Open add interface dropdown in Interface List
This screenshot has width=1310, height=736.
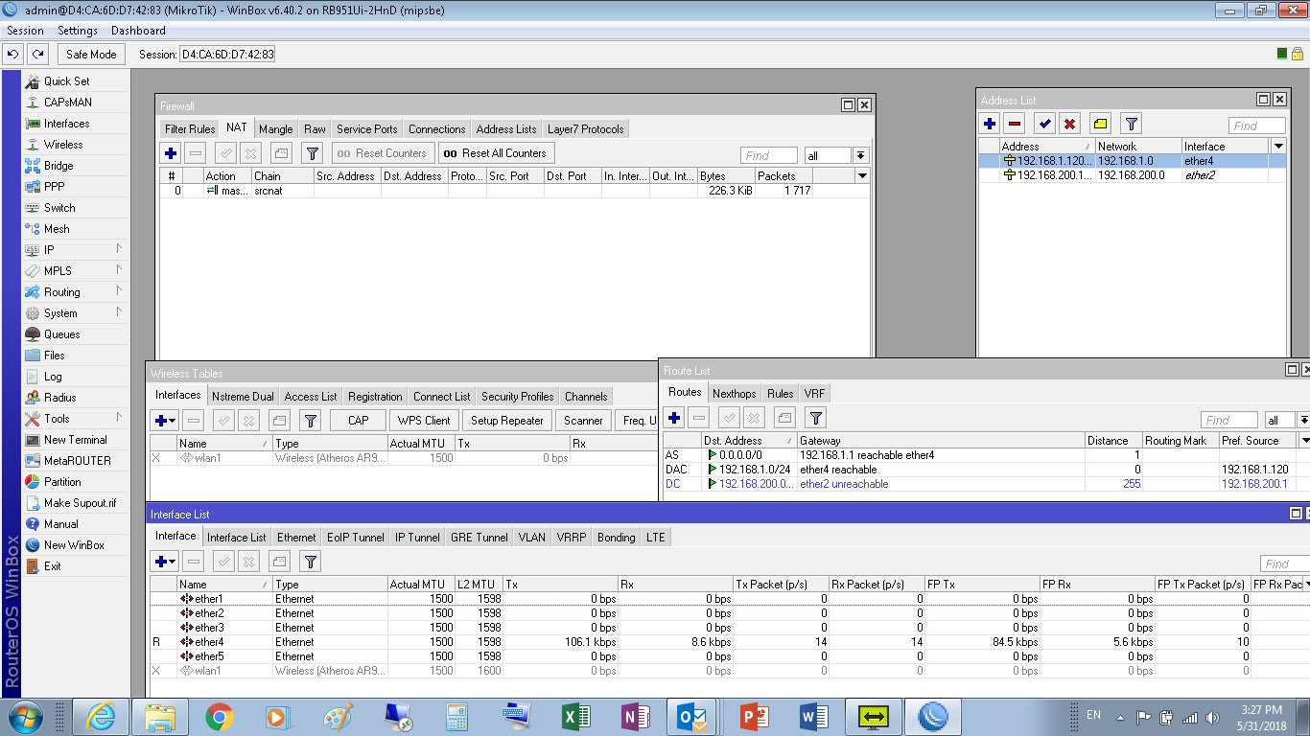pos(165,562)
